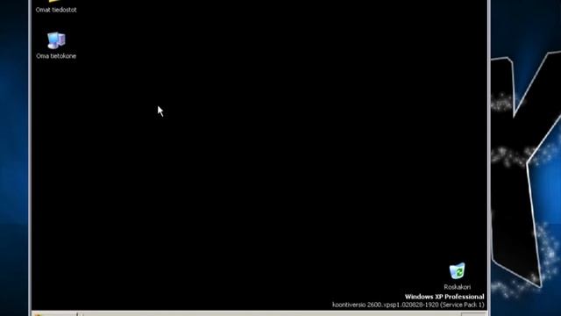Click the koontiversio 2600 build text

[408, 305]
